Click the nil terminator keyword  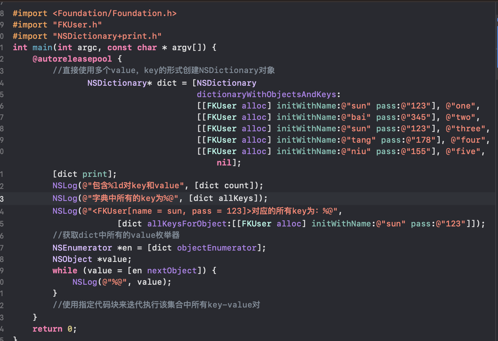tap(224, 163)
